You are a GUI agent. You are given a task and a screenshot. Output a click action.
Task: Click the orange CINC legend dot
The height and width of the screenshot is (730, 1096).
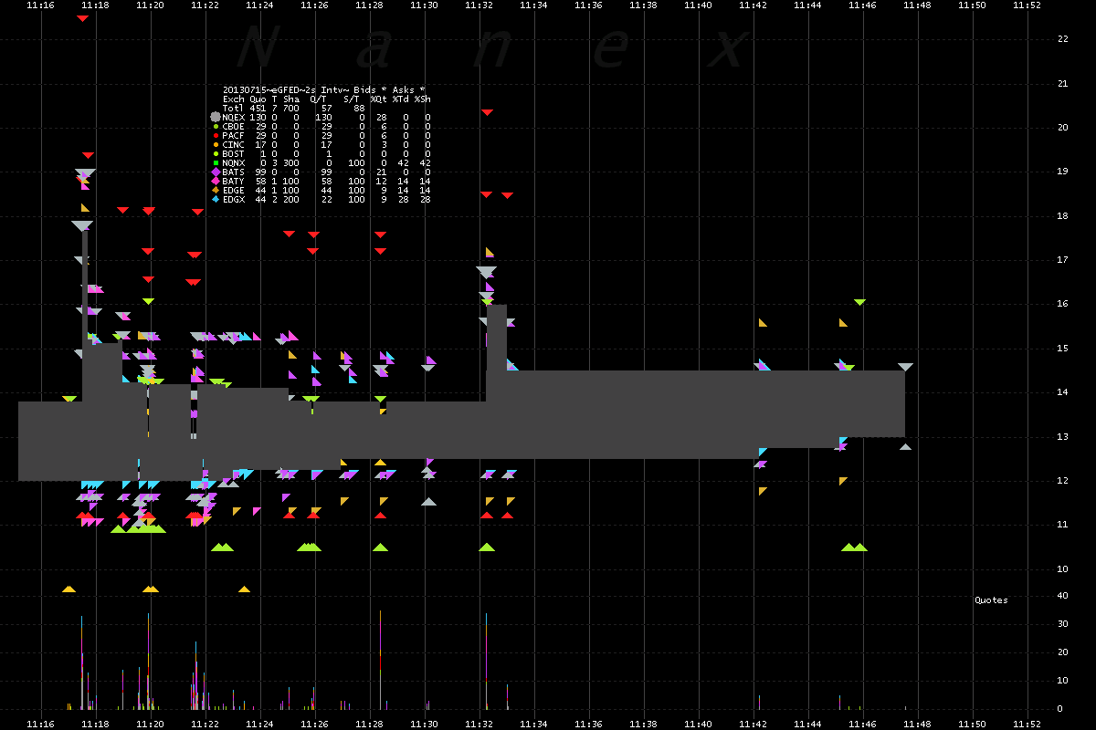click(216, 144)
